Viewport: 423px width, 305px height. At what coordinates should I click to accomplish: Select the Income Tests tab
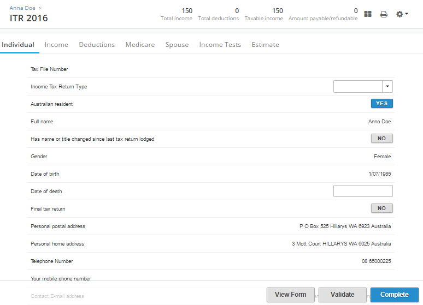pos(220,45)
